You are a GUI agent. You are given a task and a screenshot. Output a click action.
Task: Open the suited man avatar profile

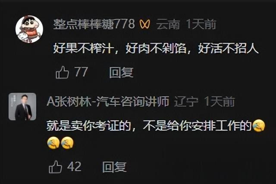tap(22, 107)
